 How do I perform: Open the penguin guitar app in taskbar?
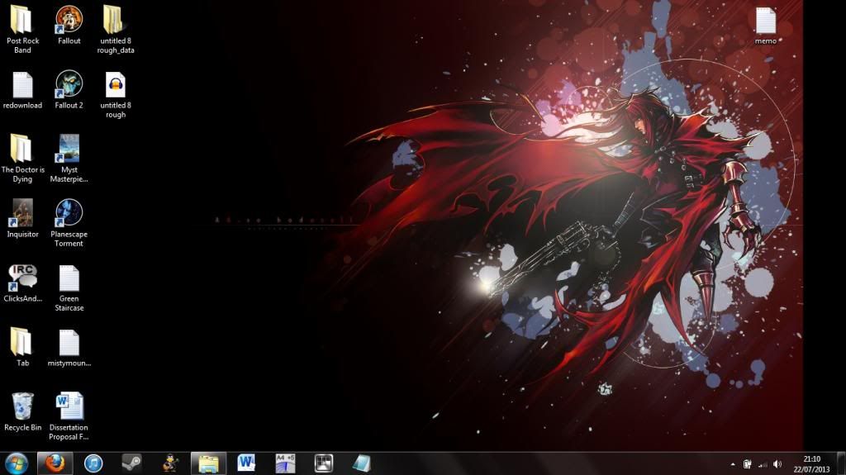point(170,463)
